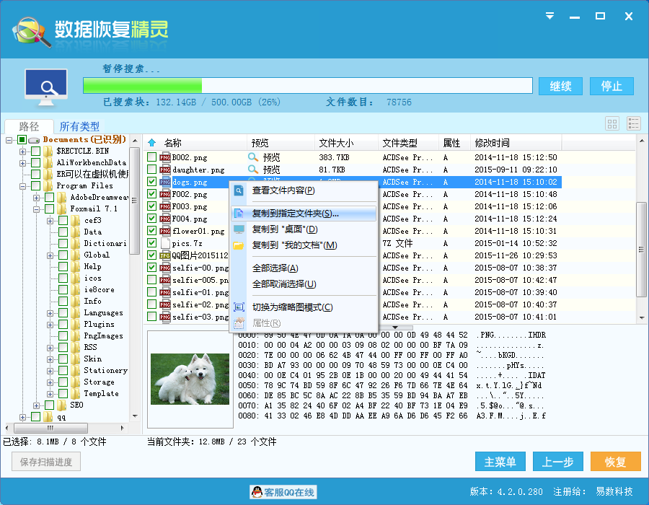Click the preview magnifier icon beside B002.png

254,157
